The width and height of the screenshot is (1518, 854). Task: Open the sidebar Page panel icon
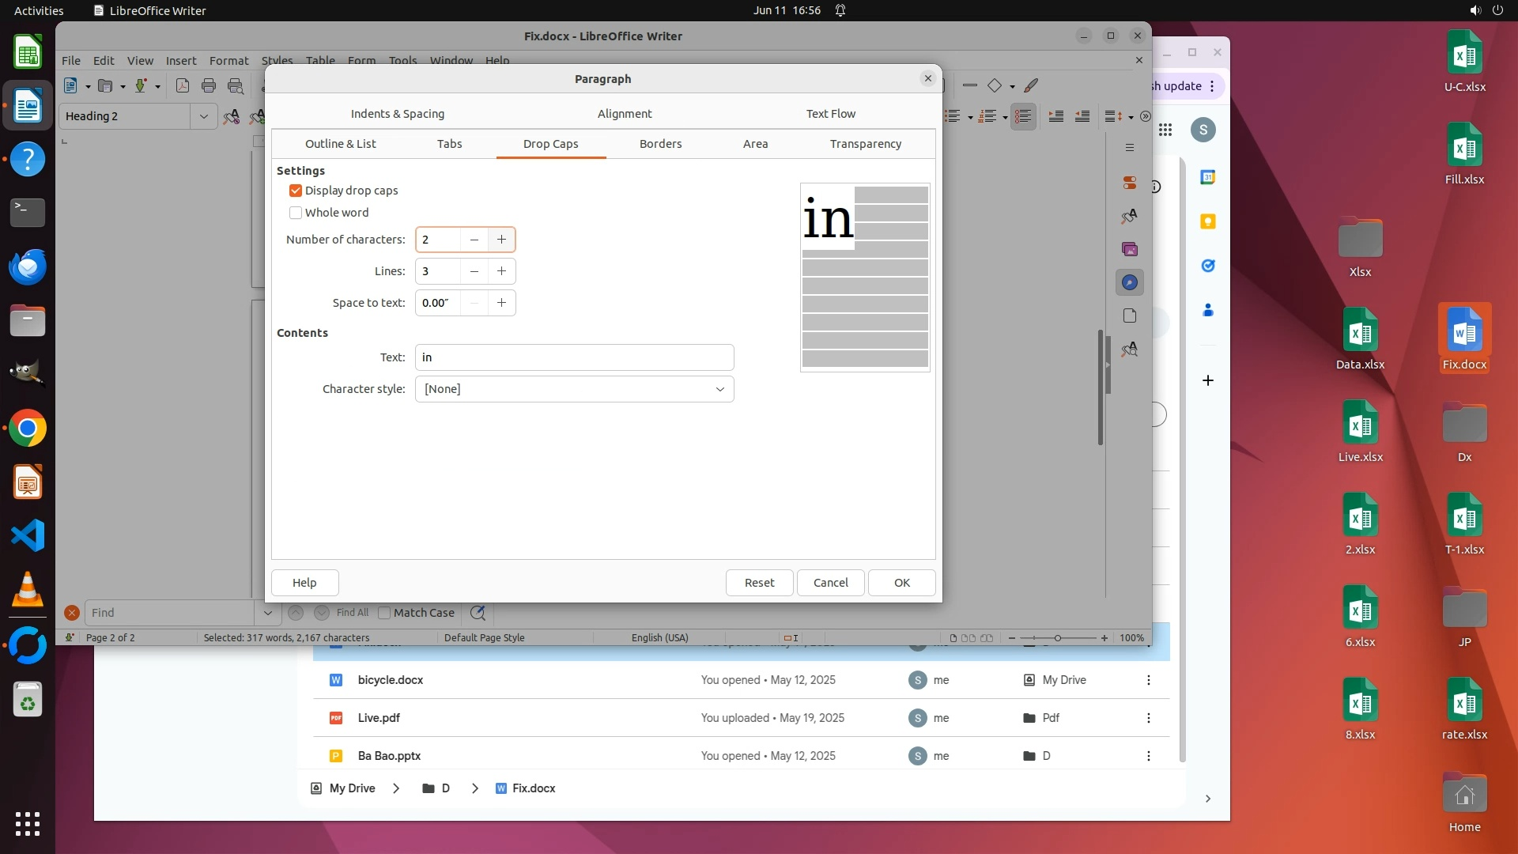point(1130,316)
